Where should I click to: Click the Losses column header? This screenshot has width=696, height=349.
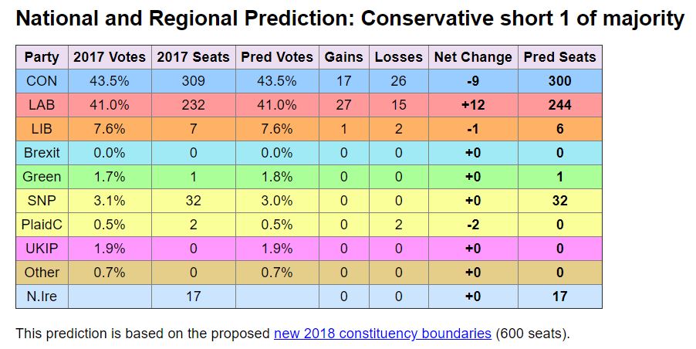tap(398, 57)
